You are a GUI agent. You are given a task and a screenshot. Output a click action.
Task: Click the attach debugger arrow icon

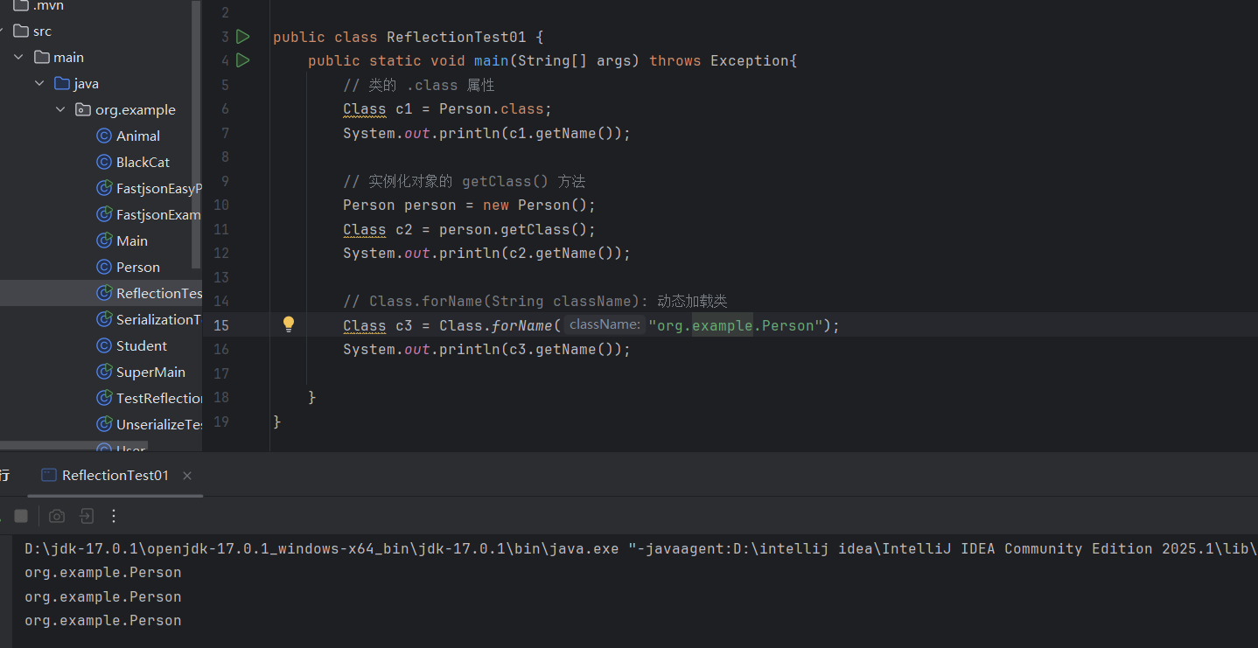tap(86, 516)
